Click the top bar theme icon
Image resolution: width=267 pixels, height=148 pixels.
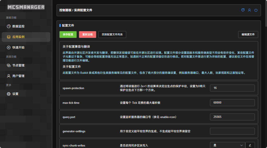pyautogui.click(x=243, y=10)
